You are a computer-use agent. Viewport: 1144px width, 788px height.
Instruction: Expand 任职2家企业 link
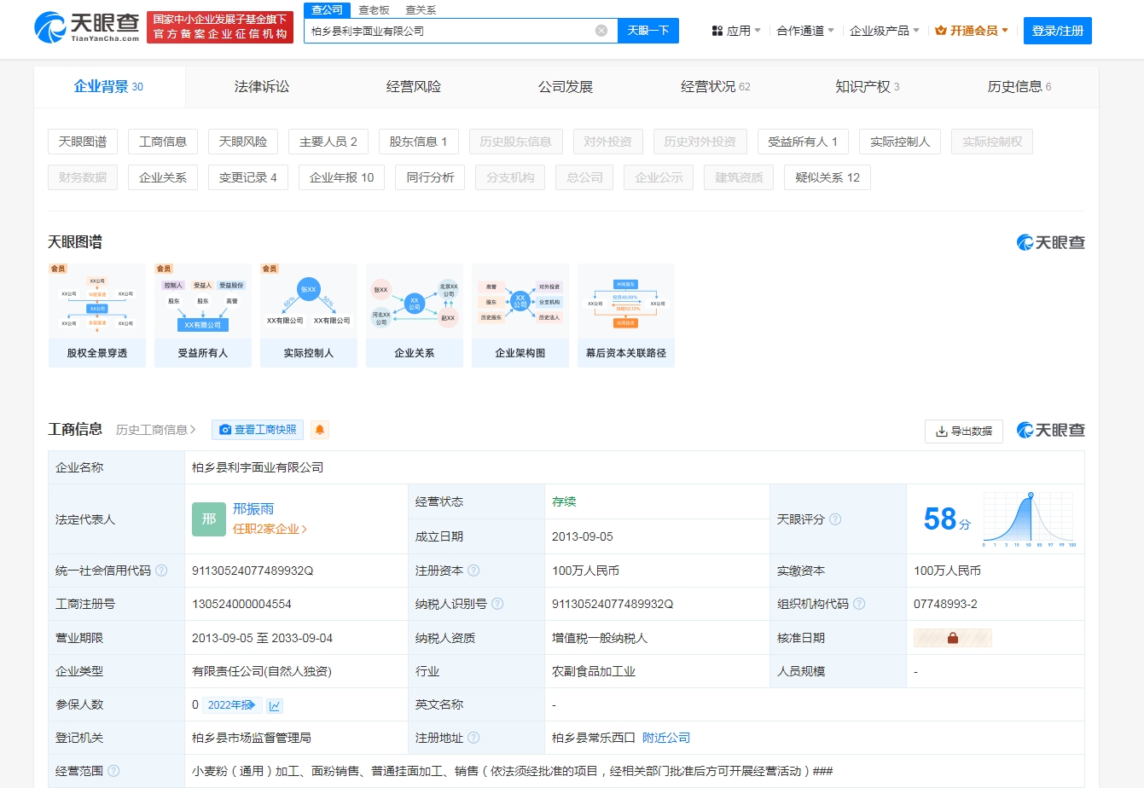click(270, 529)
